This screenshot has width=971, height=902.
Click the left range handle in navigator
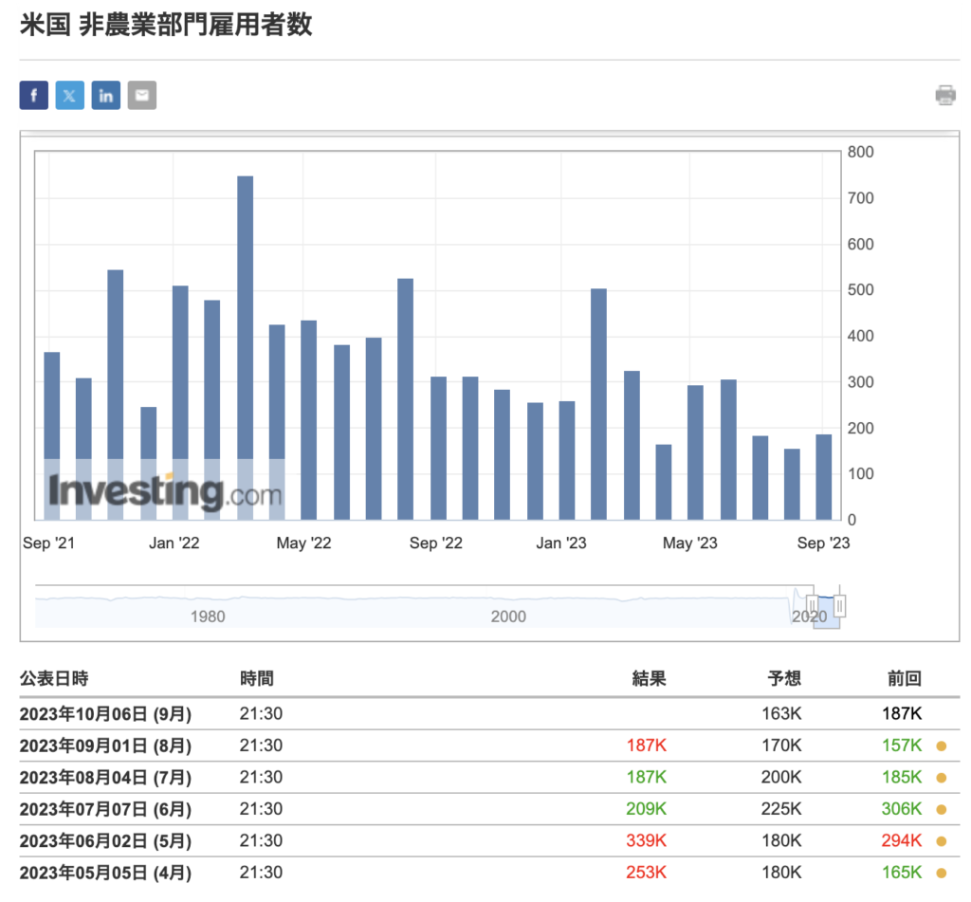point(812,605)
